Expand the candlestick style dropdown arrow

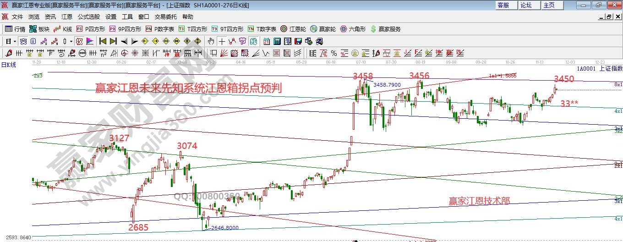[x=71, y=41]
